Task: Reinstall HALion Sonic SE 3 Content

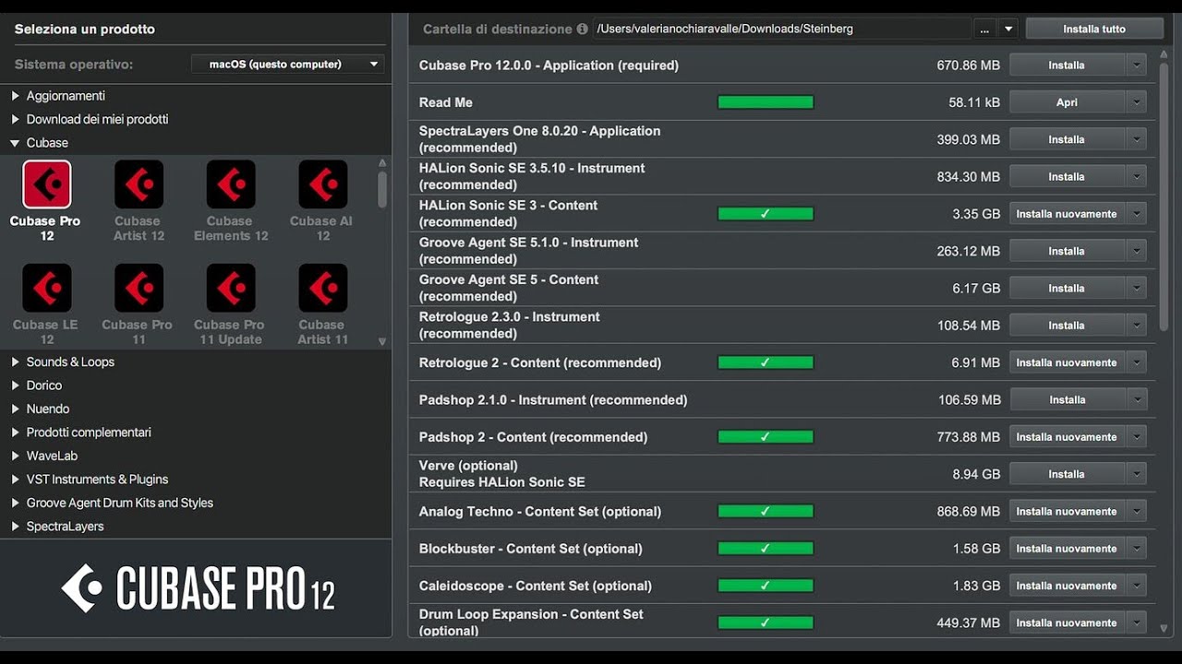Action: 1067,214
